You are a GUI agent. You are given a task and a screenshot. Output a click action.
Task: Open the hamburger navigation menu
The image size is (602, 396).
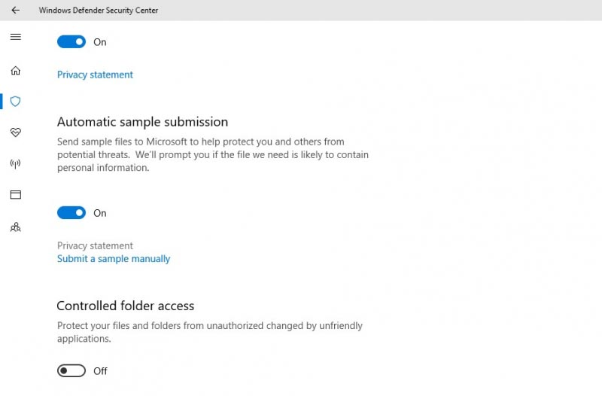[x=16, y=37]
